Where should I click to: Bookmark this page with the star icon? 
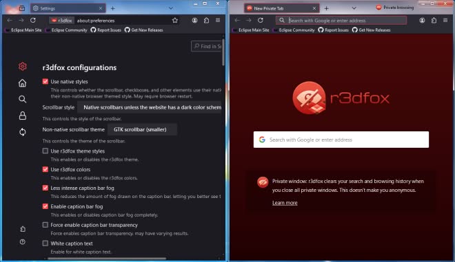point(174,20)
